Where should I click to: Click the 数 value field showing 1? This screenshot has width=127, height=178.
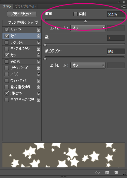point(116,38)
